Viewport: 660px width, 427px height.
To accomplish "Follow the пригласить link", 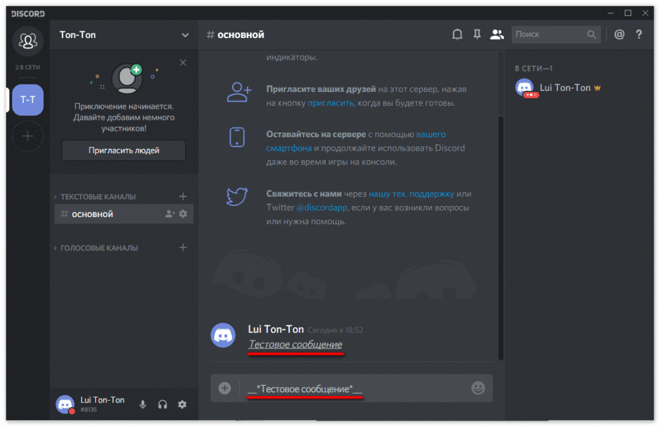I will tap(331, 103).
